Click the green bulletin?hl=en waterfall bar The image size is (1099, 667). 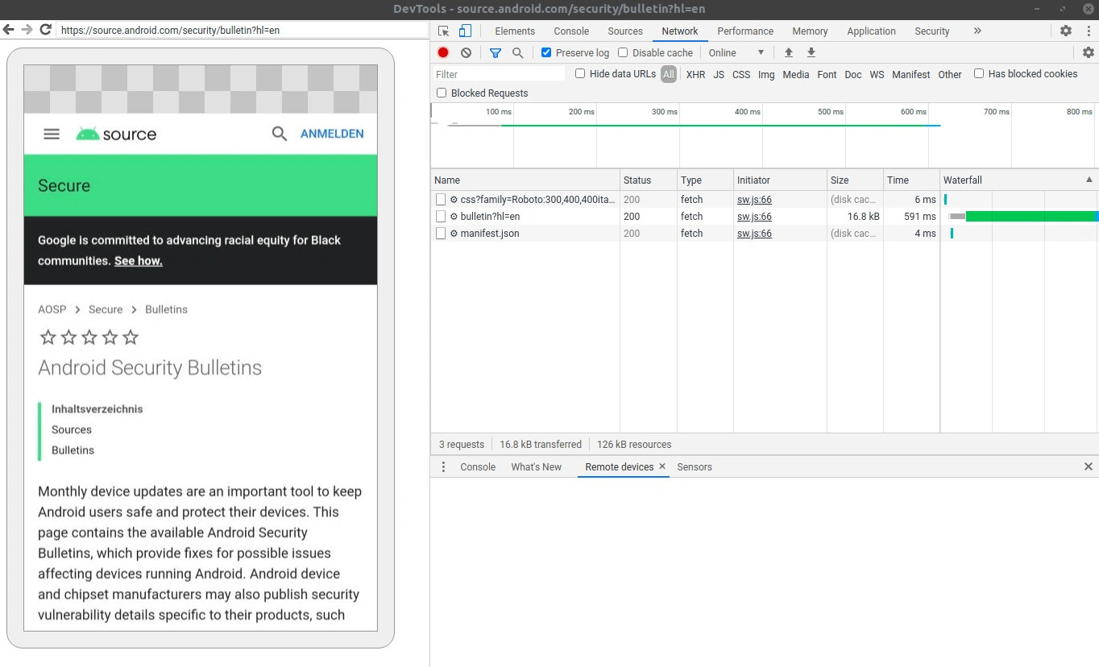coord(1031,217)
